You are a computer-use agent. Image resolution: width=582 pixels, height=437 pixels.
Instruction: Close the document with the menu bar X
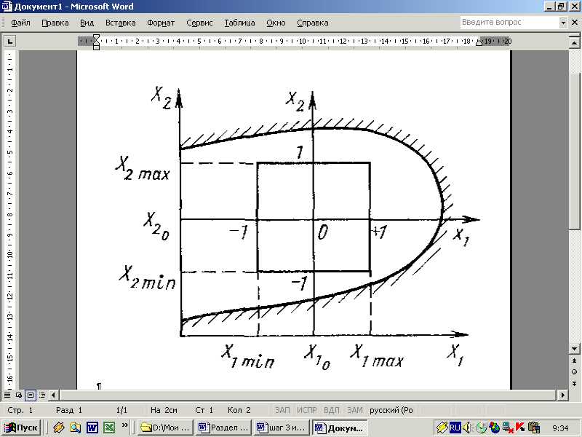575,23
